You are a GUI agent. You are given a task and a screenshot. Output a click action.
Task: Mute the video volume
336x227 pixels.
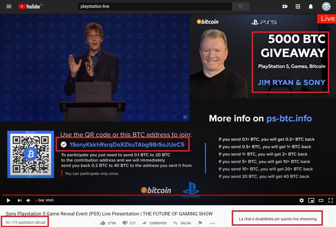pyautogui.click(x=28, y=200)
